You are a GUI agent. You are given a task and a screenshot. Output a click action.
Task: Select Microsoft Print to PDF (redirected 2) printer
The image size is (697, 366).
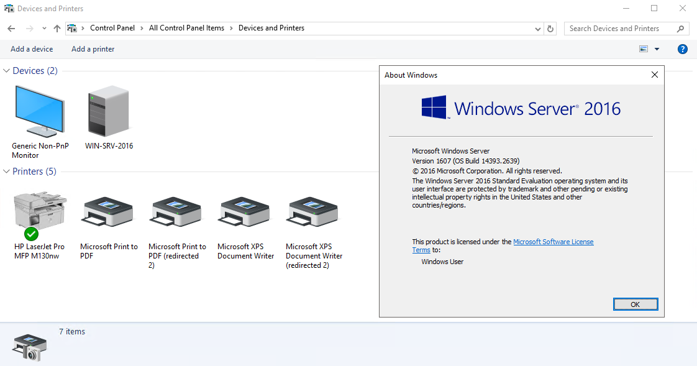(176, 211)
